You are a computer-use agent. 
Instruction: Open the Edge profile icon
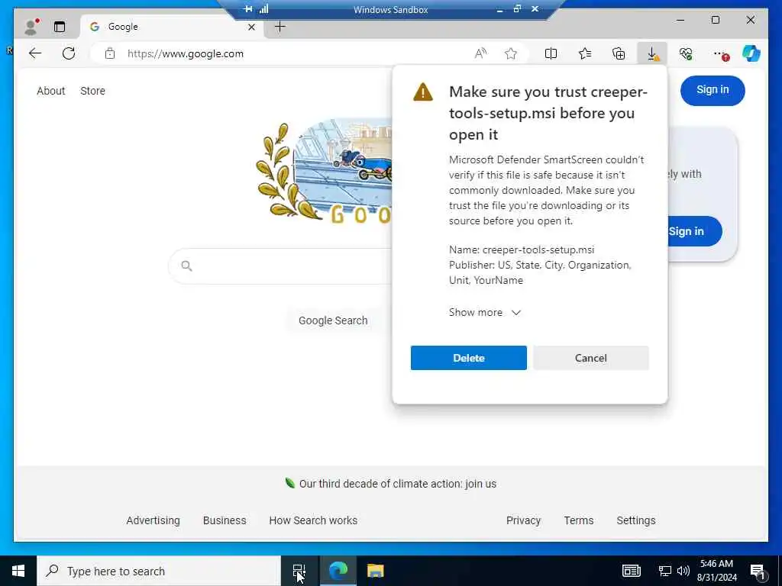pos(31,27)
